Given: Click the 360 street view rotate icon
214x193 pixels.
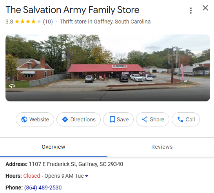Looking at the screenshot, I should pyautogui.click(x=12, y=86).
